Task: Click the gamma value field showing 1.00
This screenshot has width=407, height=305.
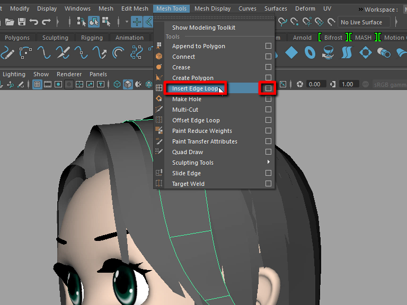Action: pos(347,84)
